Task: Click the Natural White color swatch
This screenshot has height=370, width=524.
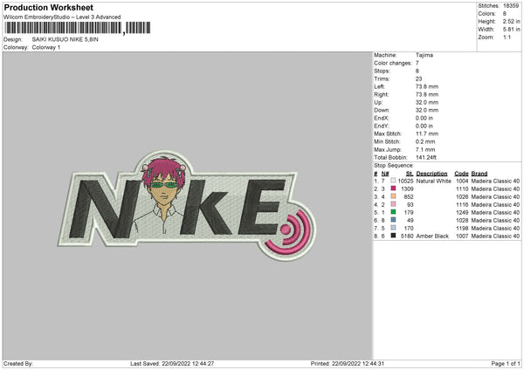Action: (393, 181)
